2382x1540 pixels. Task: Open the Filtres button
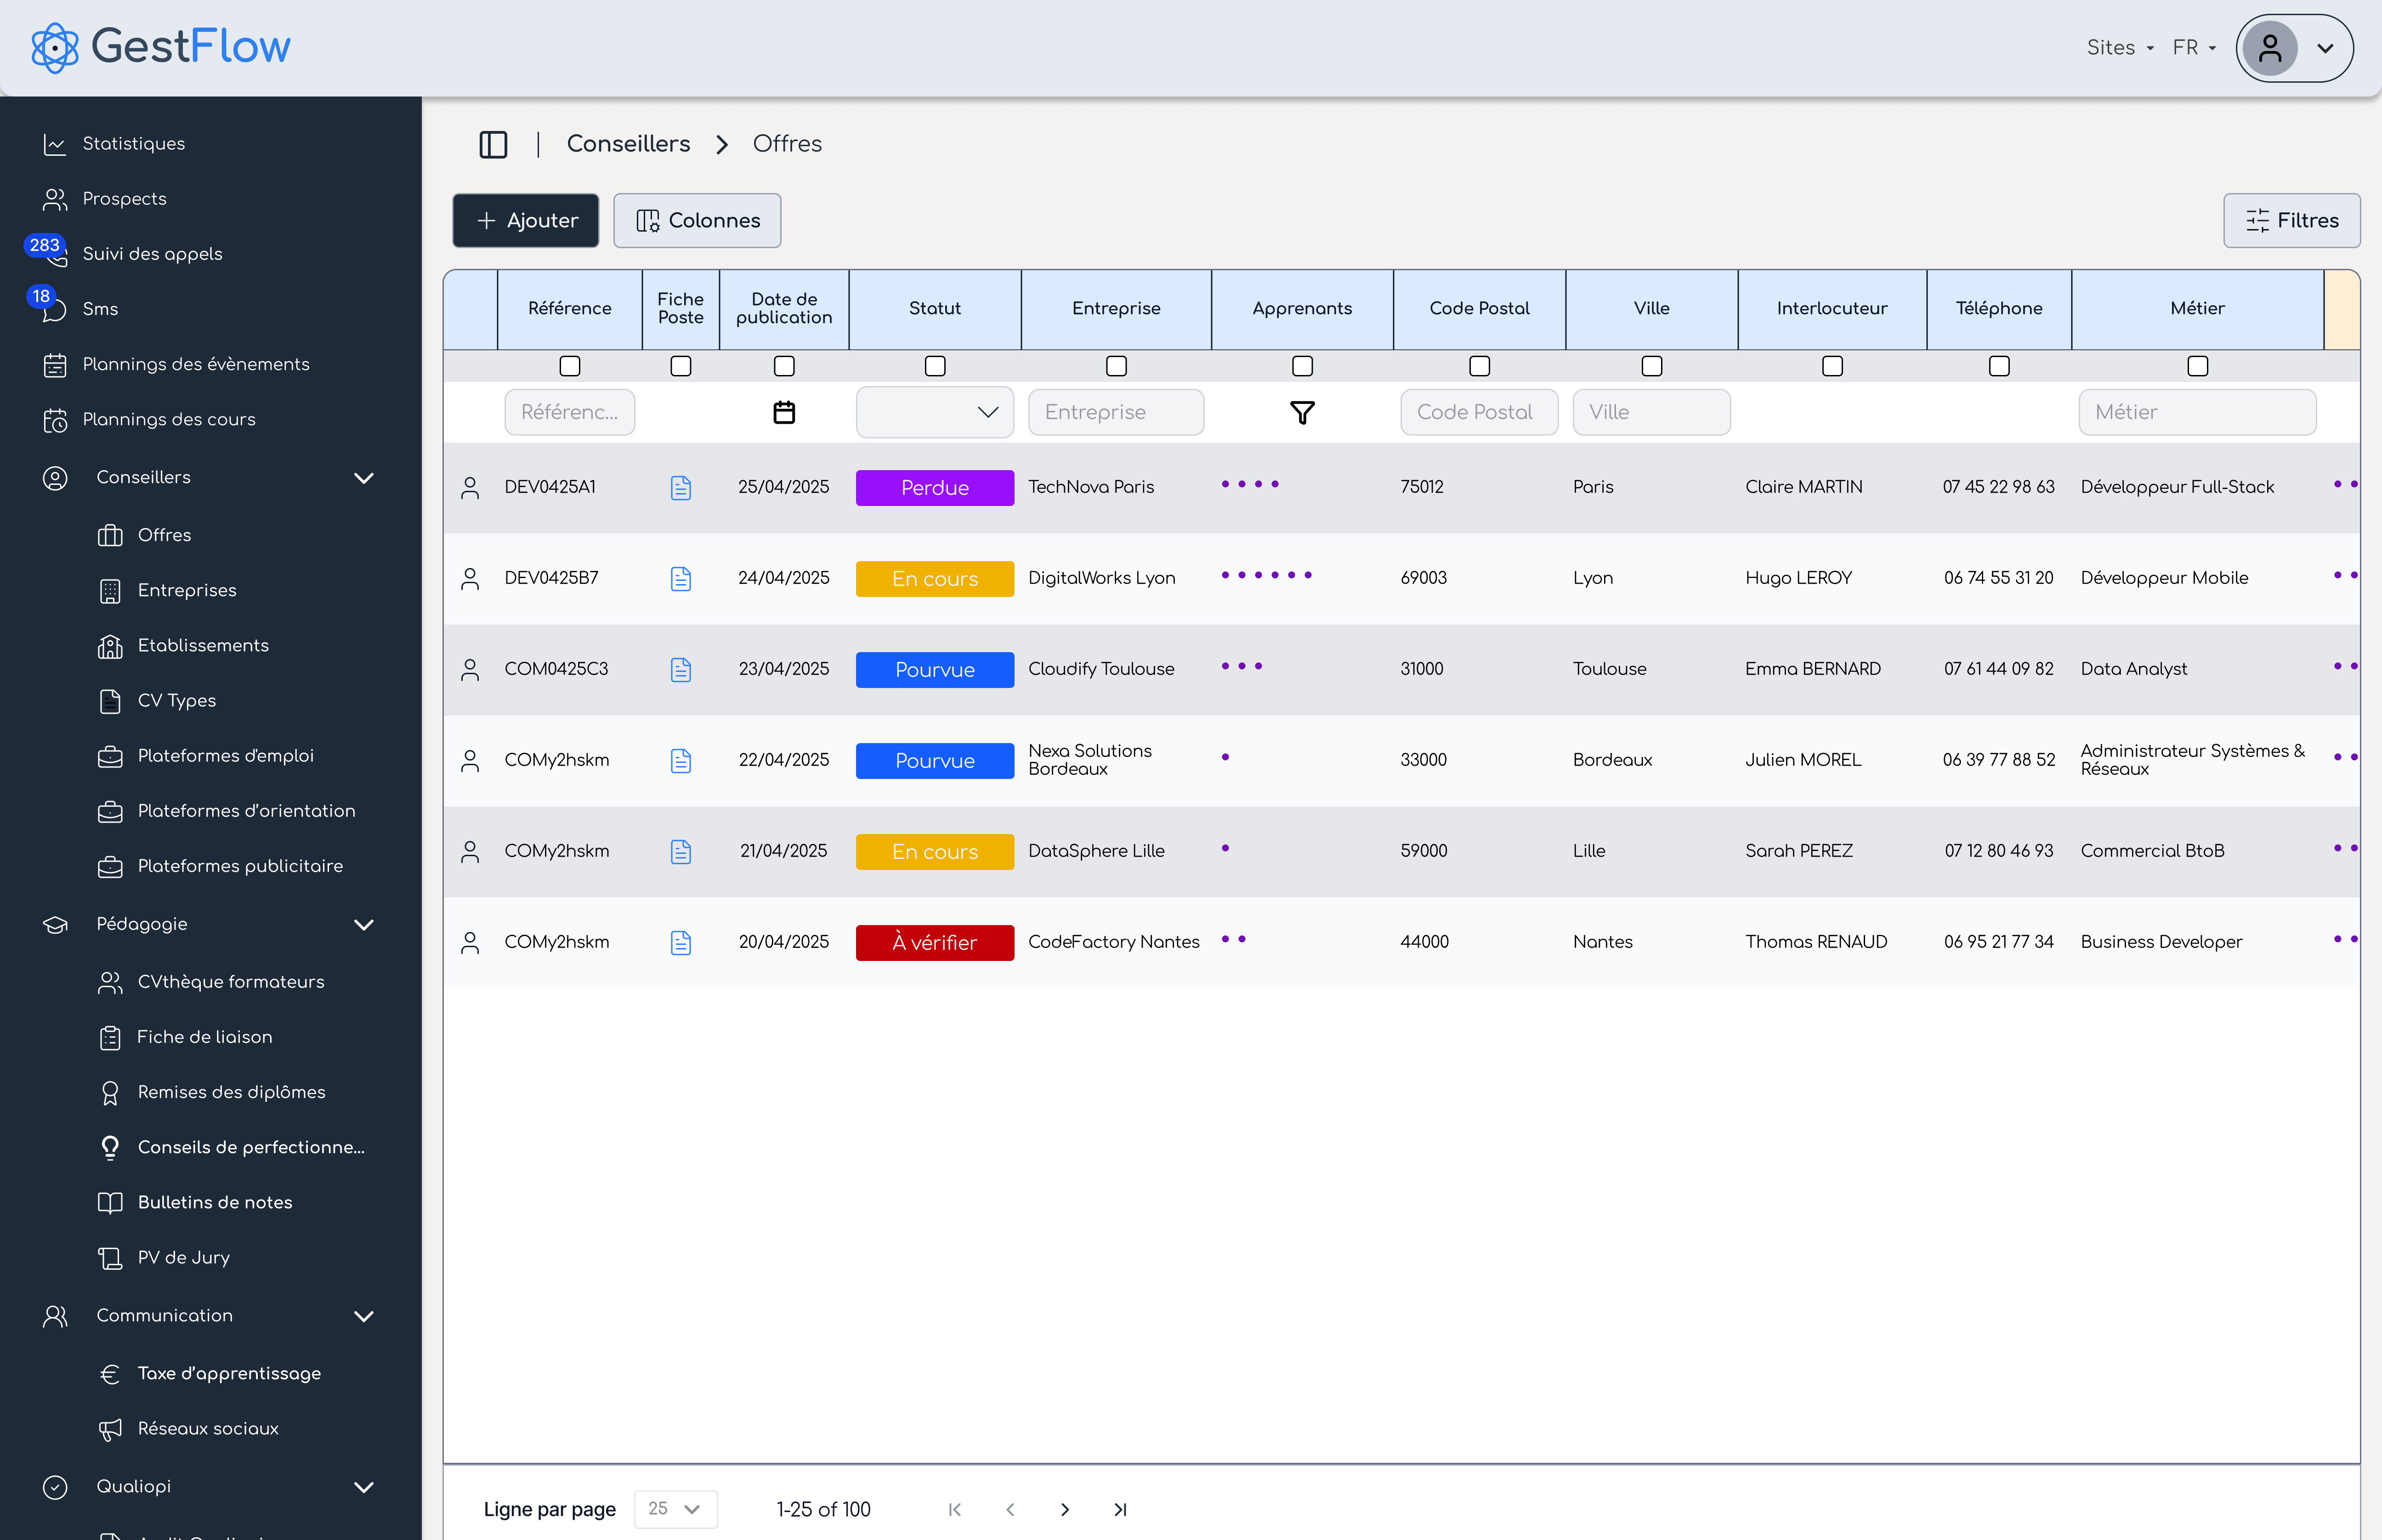point(2291,220)
